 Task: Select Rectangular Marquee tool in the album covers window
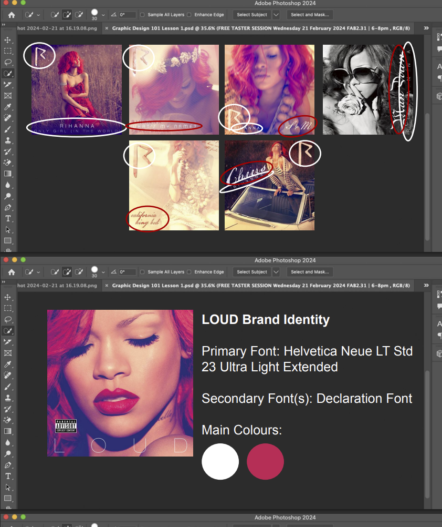[8, 51]
